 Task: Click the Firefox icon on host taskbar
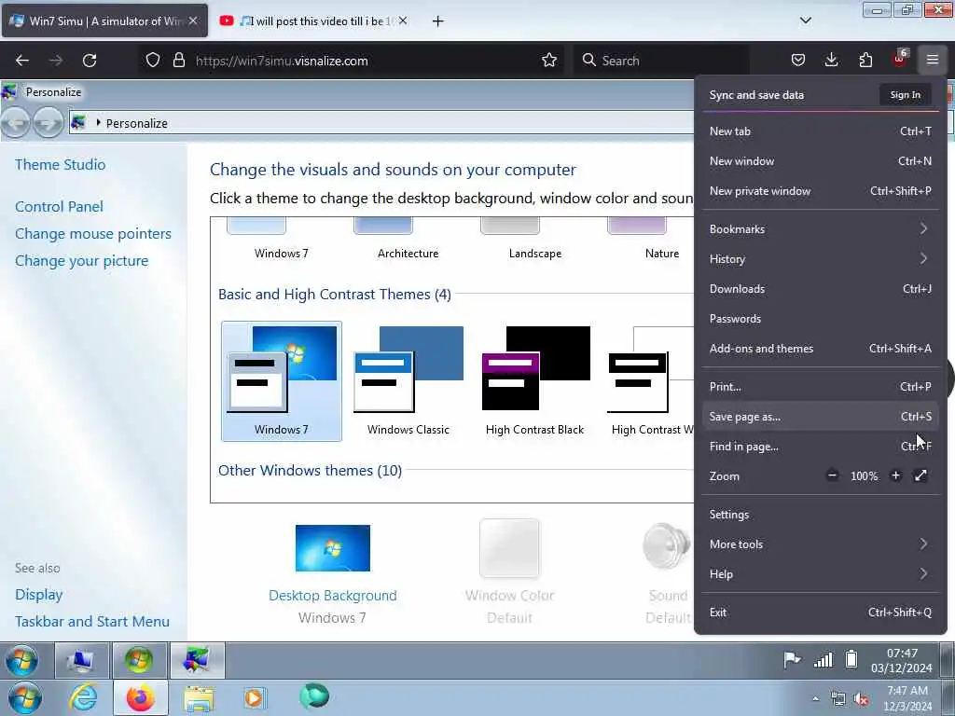pos(140,697)
